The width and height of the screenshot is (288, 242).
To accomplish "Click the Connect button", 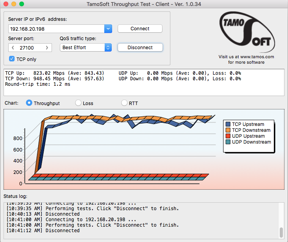I will tap(140, 29).
